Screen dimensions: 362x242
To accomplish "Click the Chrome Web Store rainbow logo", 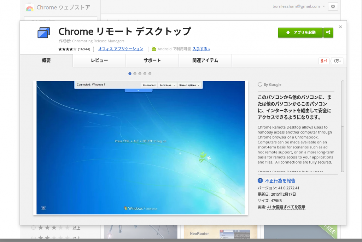I will tap(30, 8).
